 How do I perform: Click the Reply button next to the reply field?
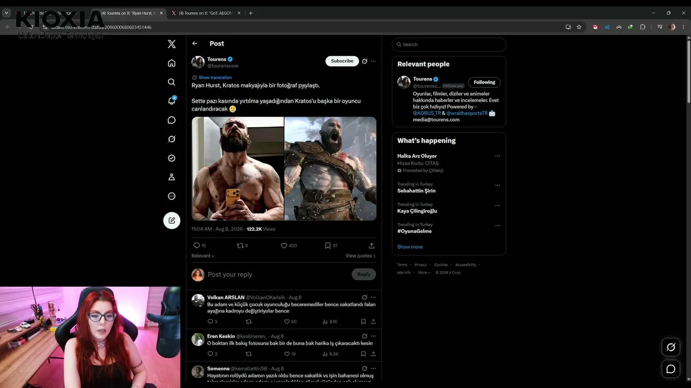(x=363, y=274)
